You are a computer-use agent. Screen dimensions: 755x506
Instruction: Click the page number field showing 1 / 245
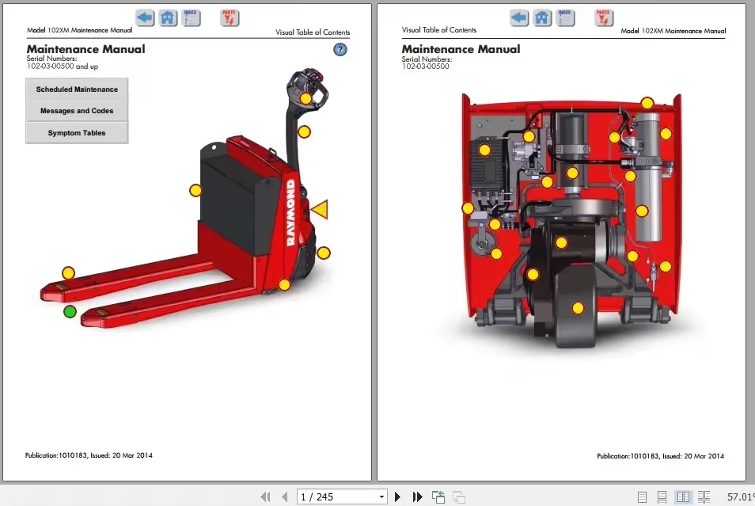pos(336,497)
